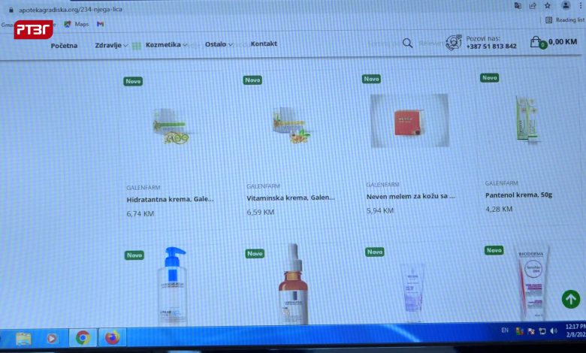
Task: Expand the Ostalo dropdown menu
Action: pyautogui.click(x=219, y=44)
